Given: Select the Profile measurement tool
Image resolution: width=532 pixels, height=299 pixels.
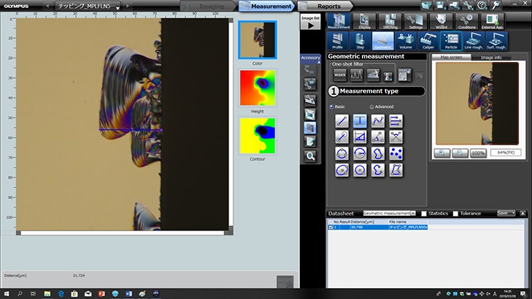Looking at the screenshot, I should pyautogui.click(x=337, y=42).
